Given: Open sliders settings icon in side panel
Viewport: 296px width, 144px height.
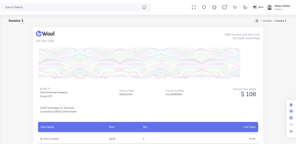Looking at the screenshot, I should [x=291, y=125].
